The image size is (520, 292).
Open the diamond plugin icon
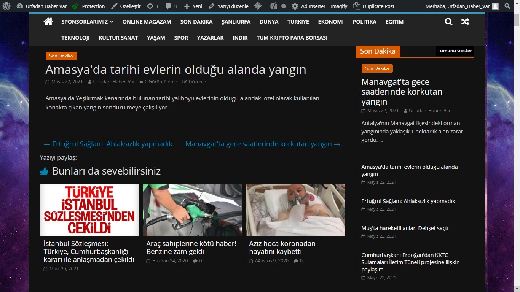[x=258, y=6]
